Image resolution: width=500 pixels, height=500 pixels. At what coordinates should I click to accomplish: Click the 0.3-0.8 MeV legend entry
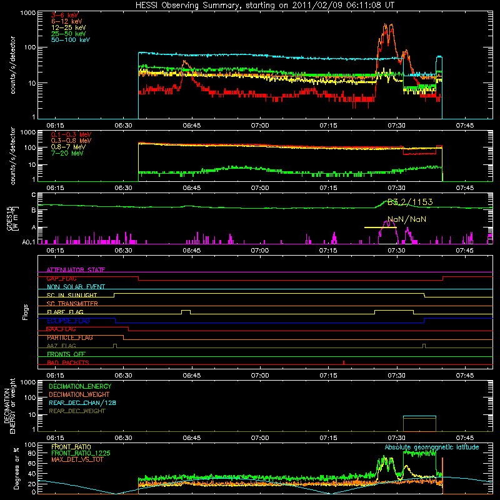click(x=71, y=141)
